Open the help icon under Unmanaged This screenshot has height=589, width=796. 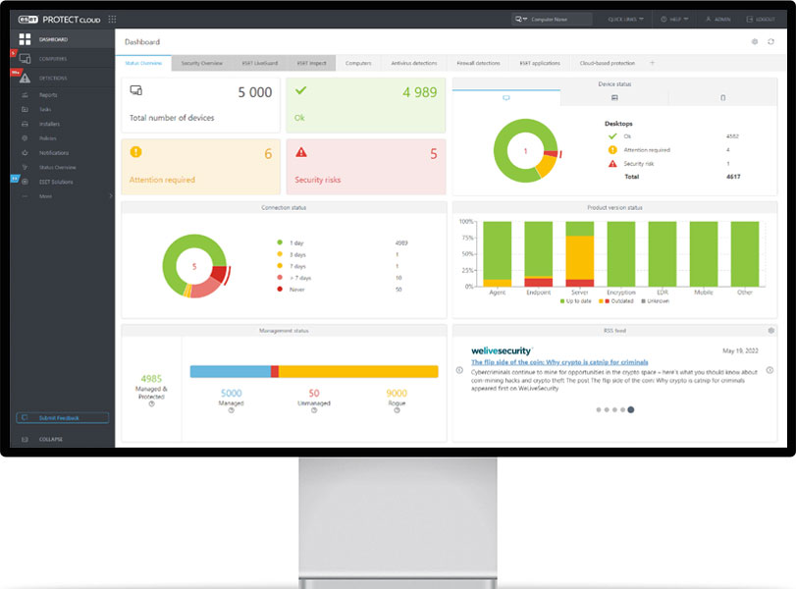(314, 410)
